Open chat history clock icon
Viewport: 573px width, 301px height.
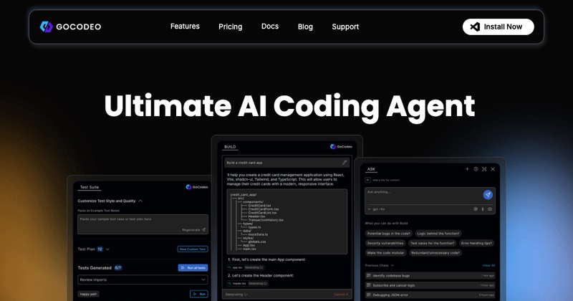(x=476, y=169)
